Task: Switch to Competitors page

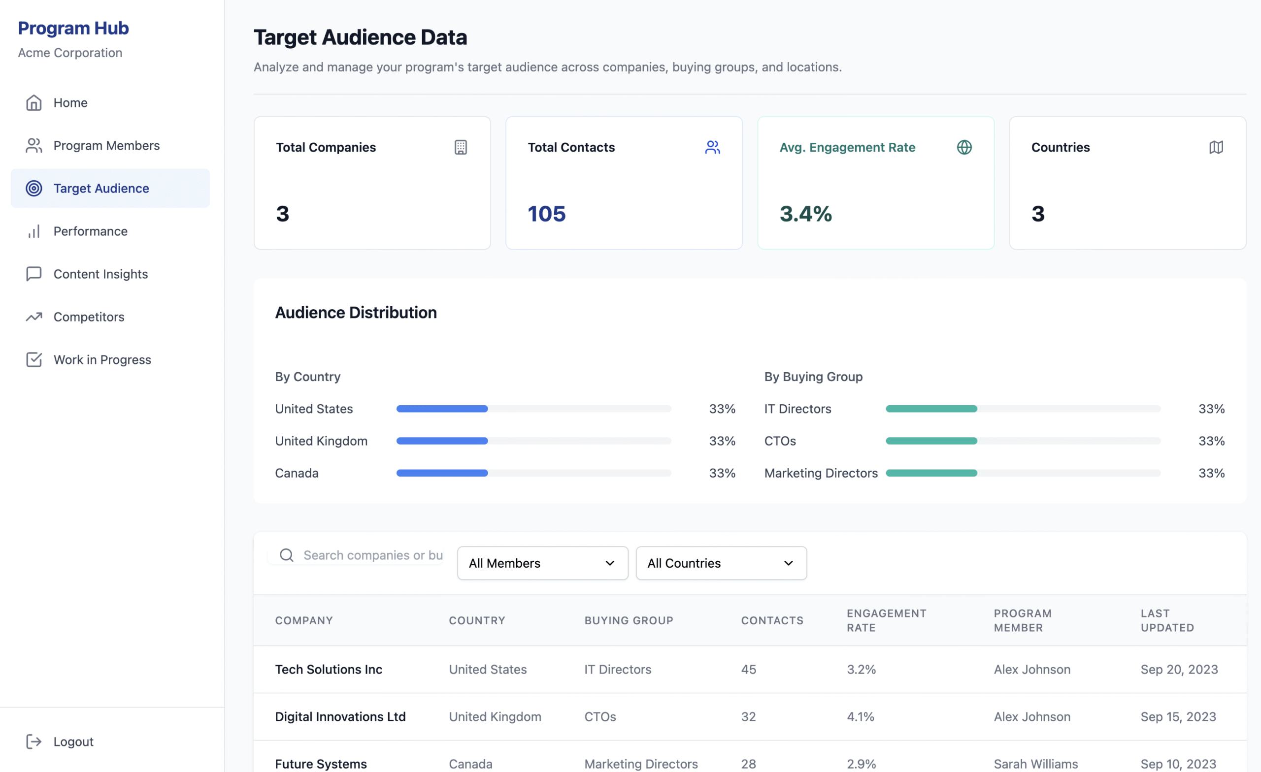Action: [110, 317]
